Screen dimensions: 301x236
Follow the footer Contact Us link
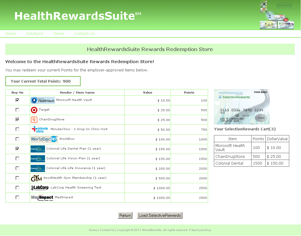tap(107, 230)
